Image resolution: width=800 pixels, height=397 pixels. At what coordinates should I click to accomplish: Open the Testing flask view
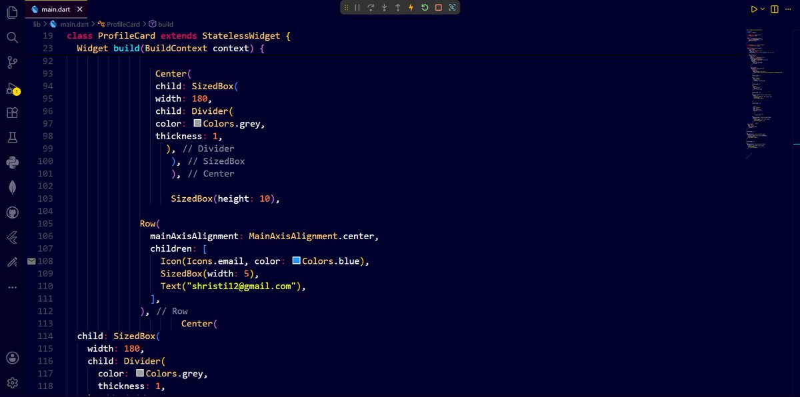12,137
